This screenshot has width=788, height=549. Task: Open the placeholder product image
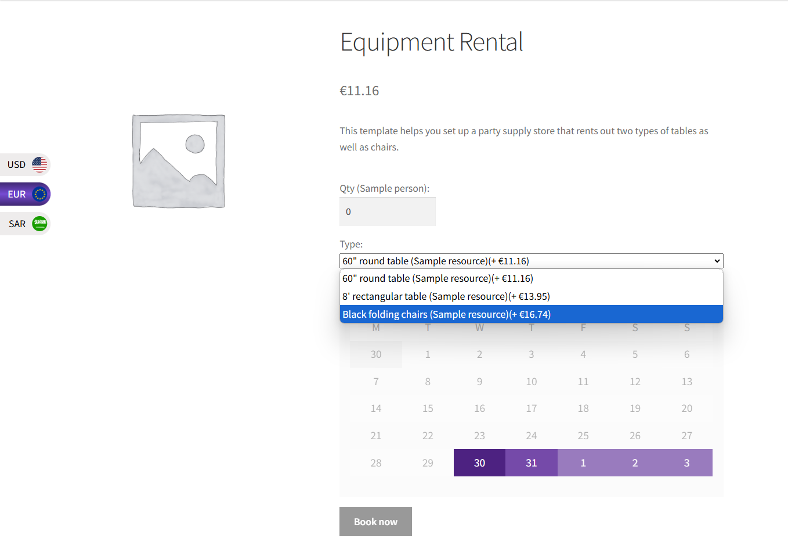click(179, 161)
